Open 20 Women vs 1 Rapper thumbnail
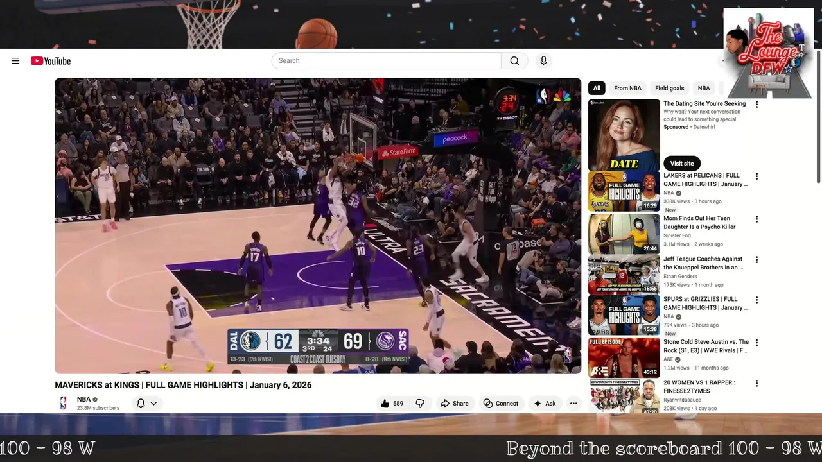The image size is (822, 462). coord(624,397)
